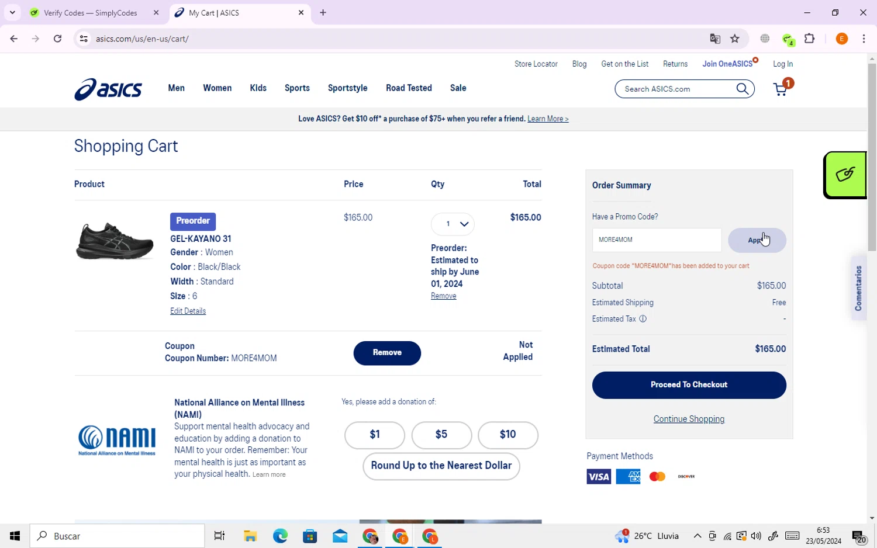Open the Kids menu
This screenshot has height=548, width=877.
pos(258,88)
